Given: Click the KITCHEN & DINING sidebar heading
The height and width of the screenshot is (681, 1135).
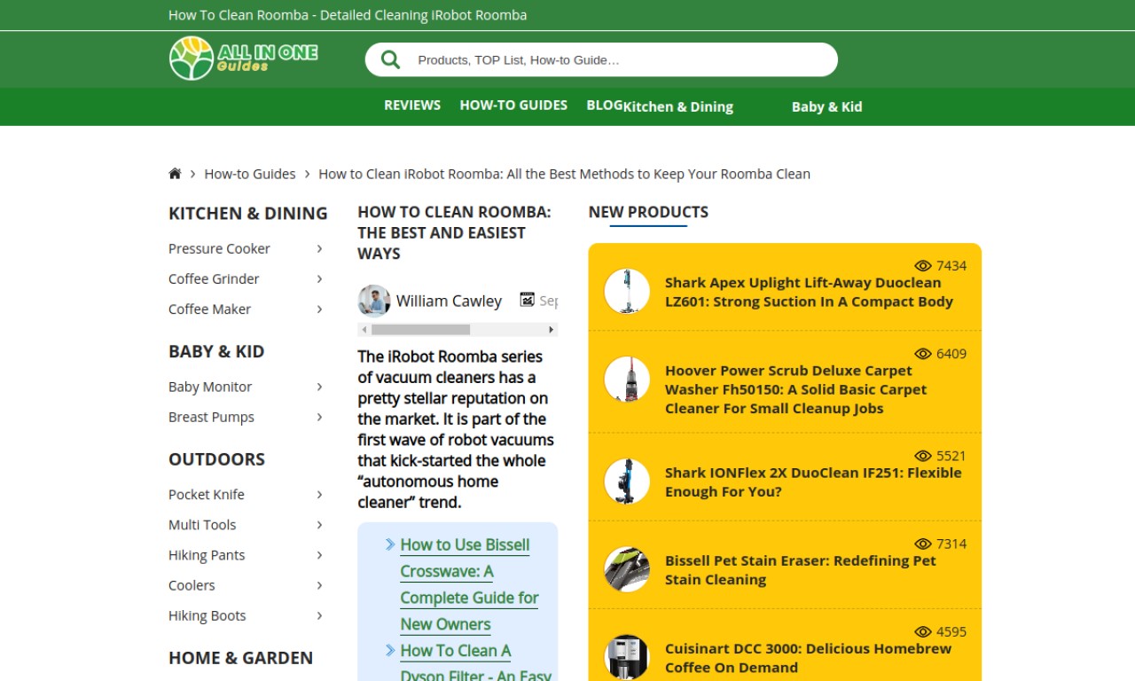Looking at the screenshot, I should (248, 214).
